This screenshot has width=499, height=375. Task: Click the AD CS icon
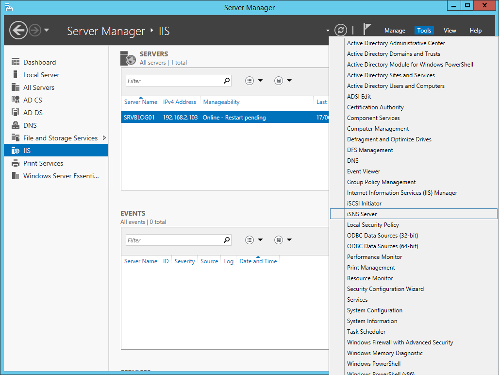[x=15, y=100]
